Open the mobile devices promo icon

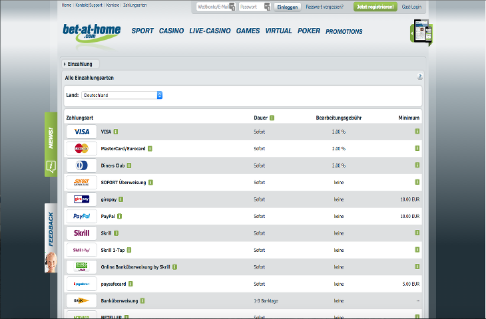tap(423, 31)
